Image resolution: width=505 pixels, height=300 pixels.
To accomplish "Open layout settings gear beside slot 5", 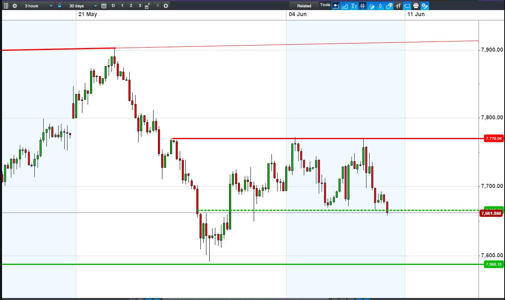I will coord(166,6).
